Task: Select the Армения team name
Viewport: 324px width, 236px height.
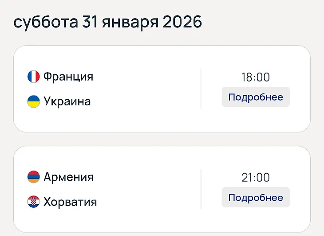Action: click(x=69, y=177)
